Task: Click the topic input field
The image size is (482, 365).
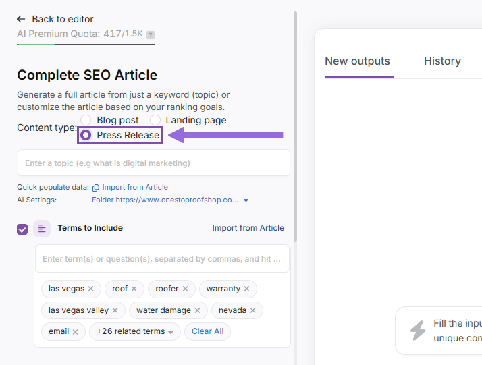Action: pyautogui.click(x=154, y=163)
